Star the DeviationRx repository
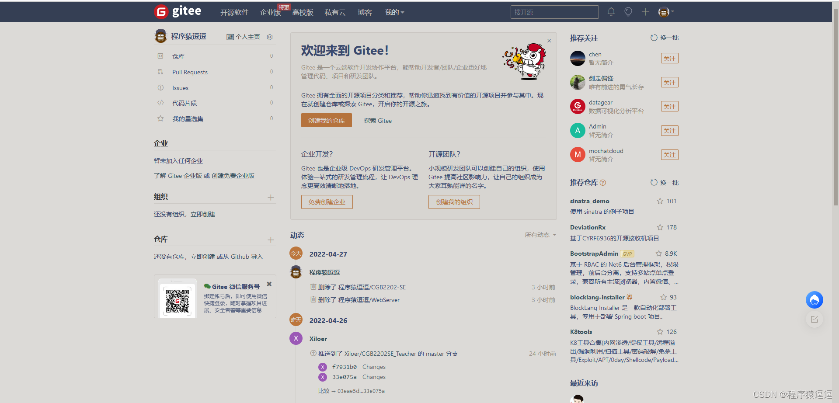The height and width of the screenshot is (403, 839). (x=660, y=227)
